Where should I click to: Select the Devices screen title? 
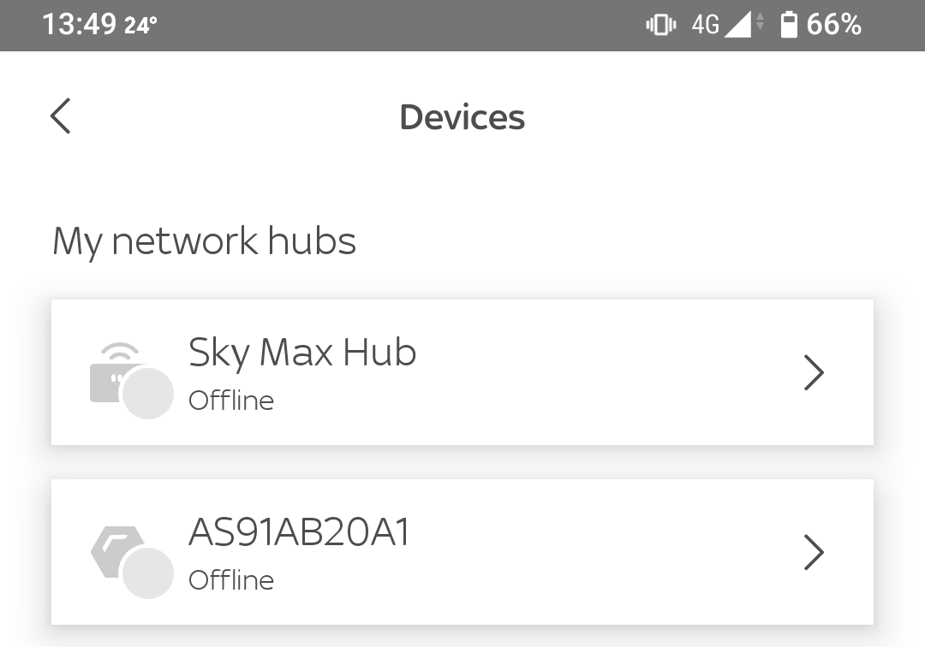(462, 117)
